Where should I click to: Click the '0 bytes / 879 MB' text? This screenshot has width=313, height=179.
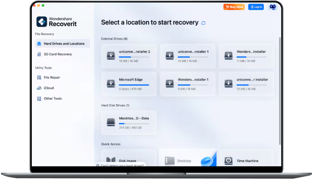(130, 89)
